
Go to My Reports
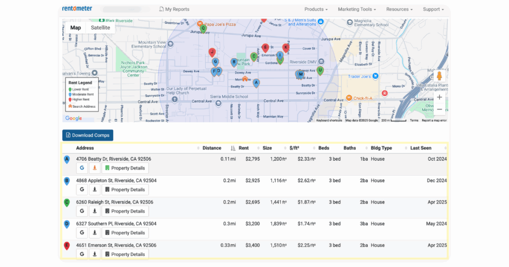(174, 9)
